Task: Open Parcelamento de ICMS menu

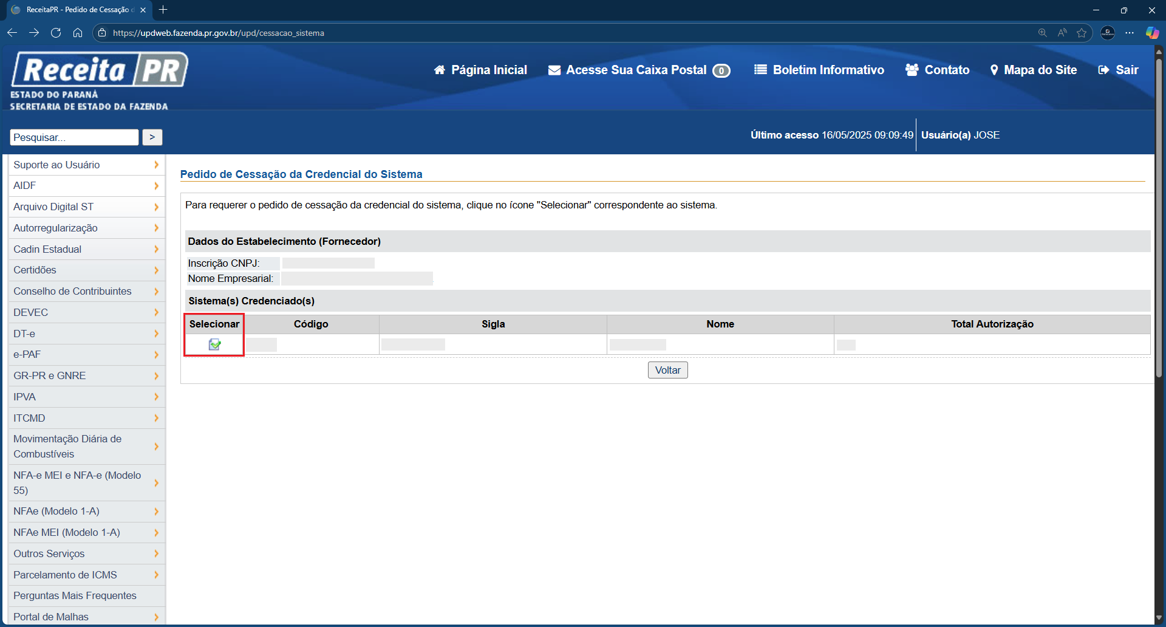Action: click(87, 575)
